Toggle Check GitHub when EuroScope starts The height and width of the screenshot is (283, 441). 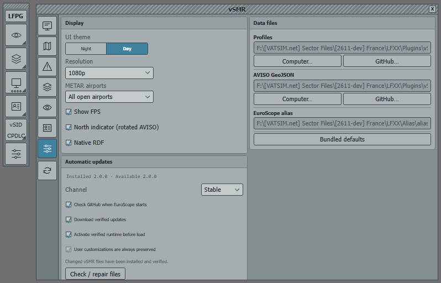click(69, 205)
